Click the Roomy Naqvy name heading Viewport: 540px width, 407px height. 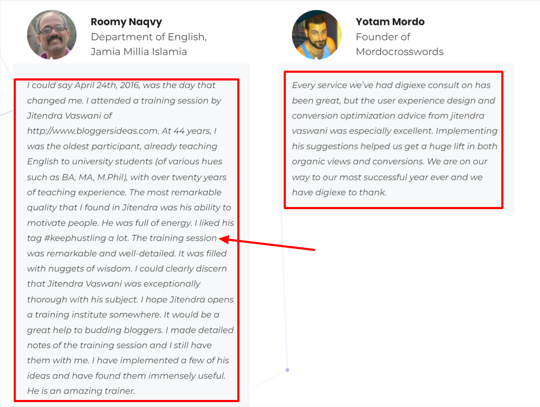click(x=126, y=22)
